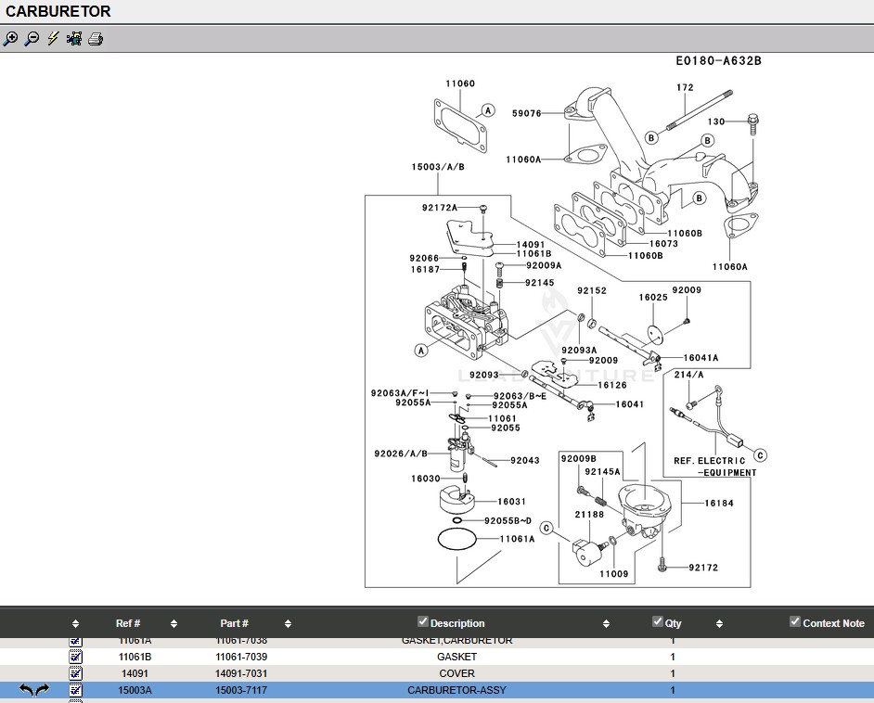Click part number 11061-7039

241,657
